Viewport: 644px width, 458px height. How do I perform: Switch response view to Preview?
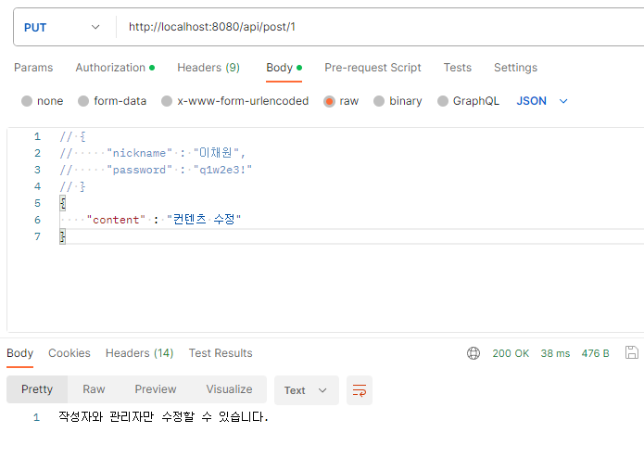point(156,389)
